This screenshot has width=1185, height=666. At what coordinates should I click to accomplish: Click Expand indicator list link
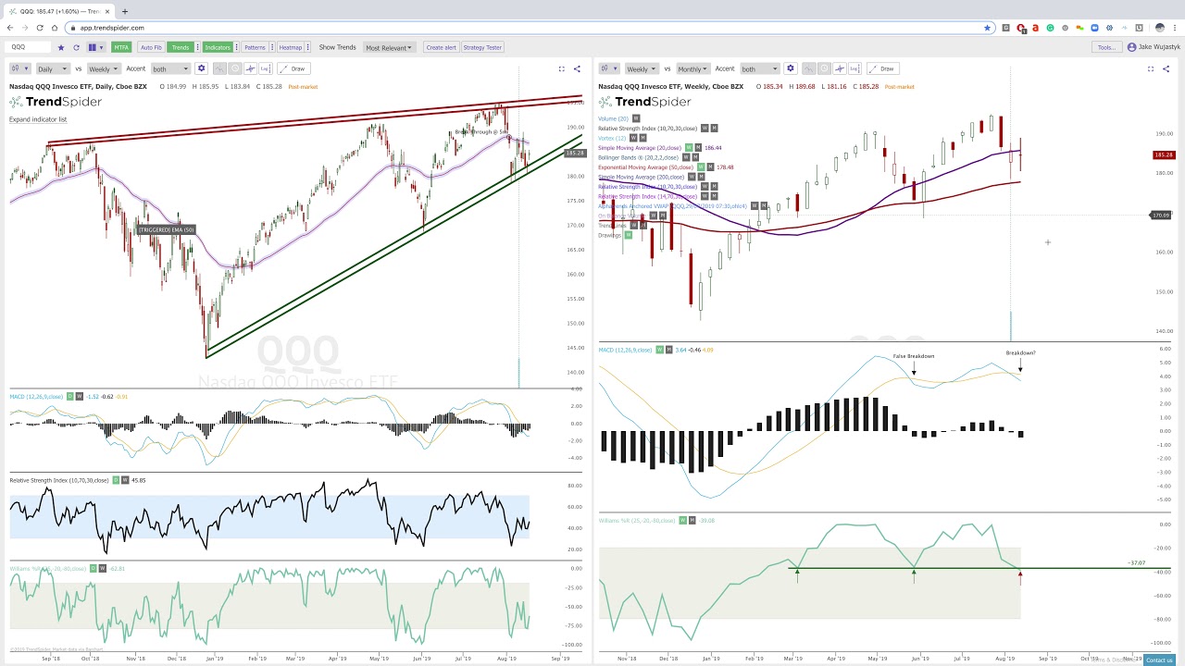tap(38, 119)
